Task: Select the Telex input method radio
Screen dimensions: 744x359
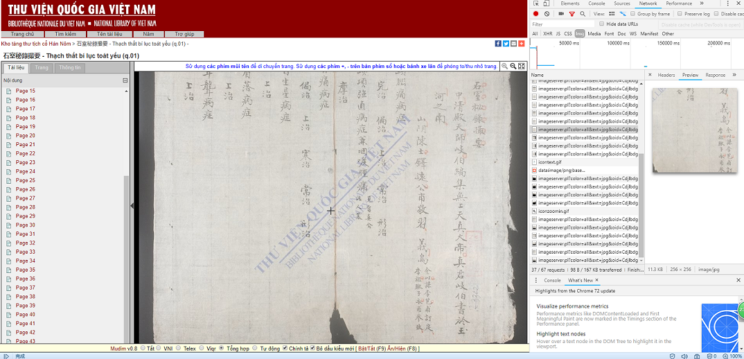Action: (179, 349)
